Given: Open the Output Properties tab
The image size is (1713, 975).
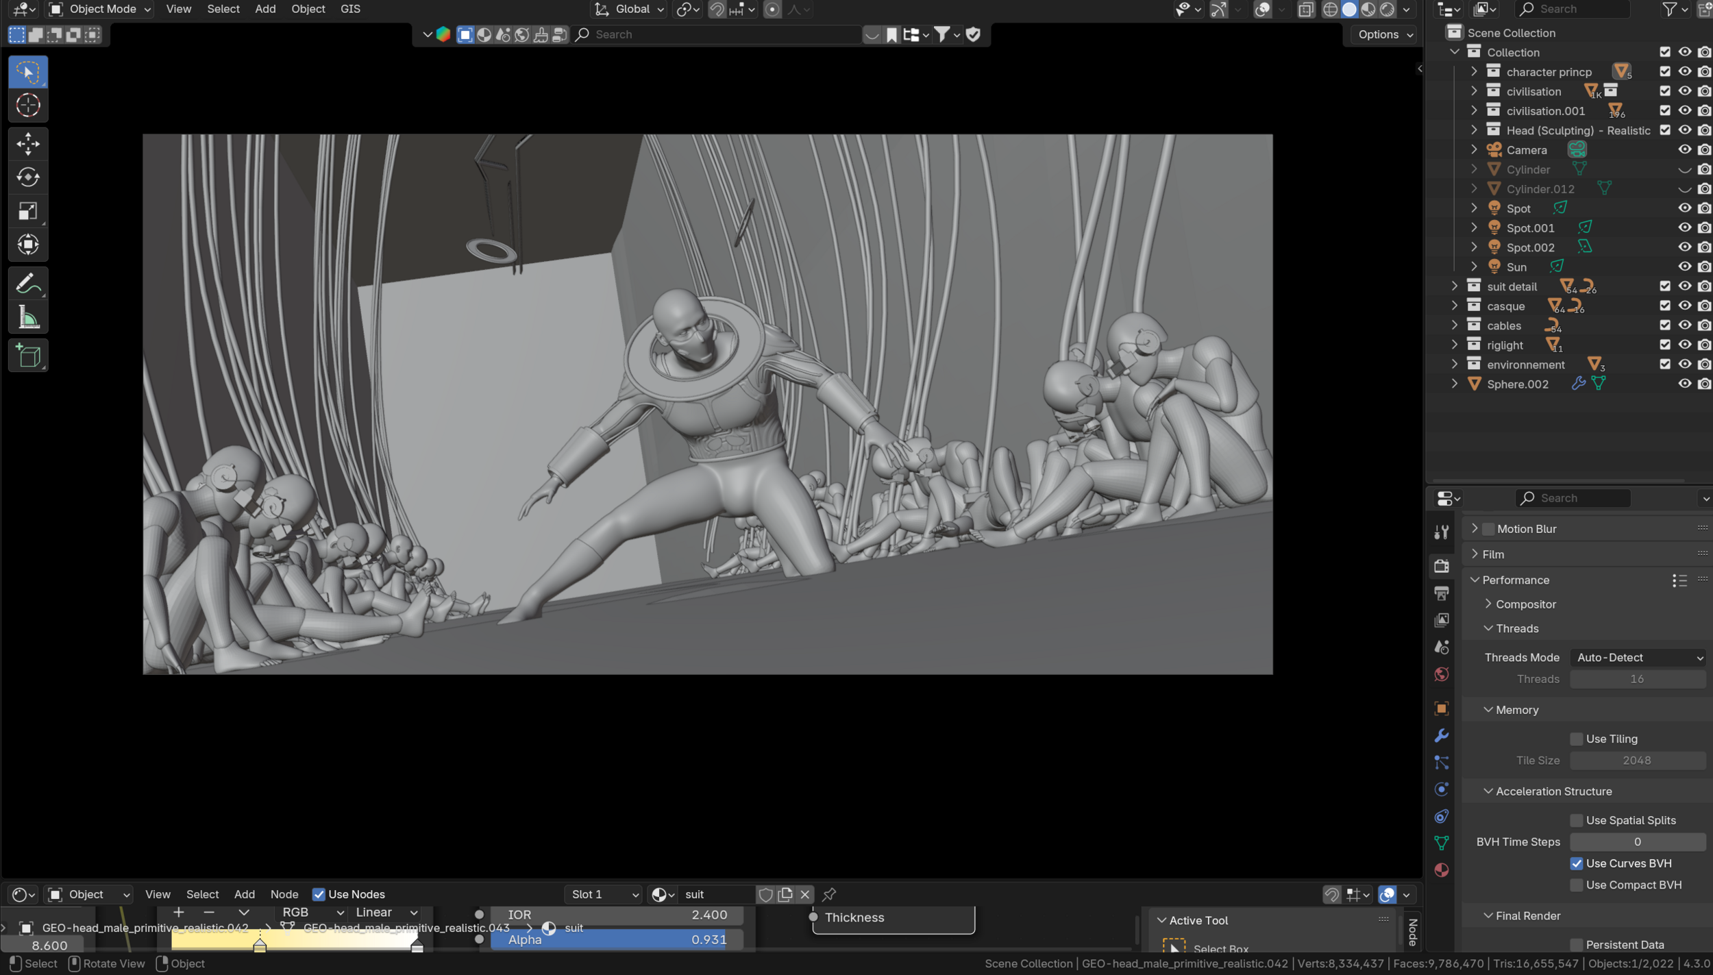Looking at the screenshot, I should 1442,593.
